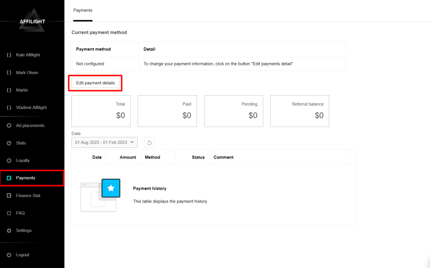This screenshot has height=268, width=430.
Task: Open the Martin account entry
Action: click(x=22, y=90)
